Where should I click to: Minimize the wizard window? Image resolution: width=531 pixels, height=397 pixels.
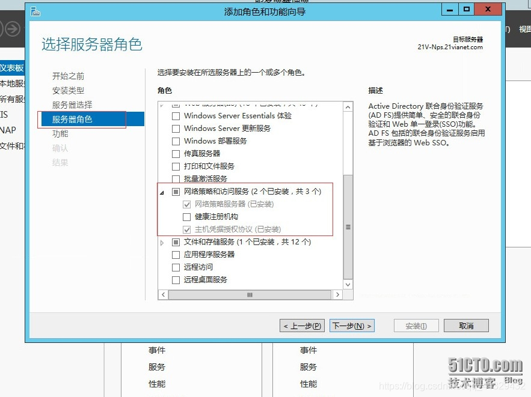click(x=450, y=10)
